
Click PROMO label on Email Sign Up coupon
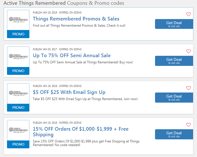(x=18, y=108)
